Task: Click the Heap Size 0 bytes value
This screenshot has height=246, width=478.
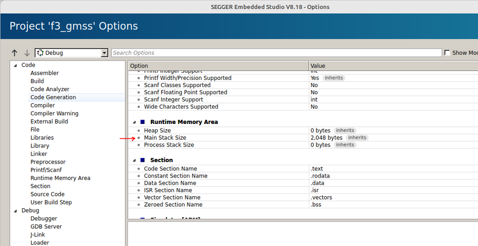Action: 321,131
